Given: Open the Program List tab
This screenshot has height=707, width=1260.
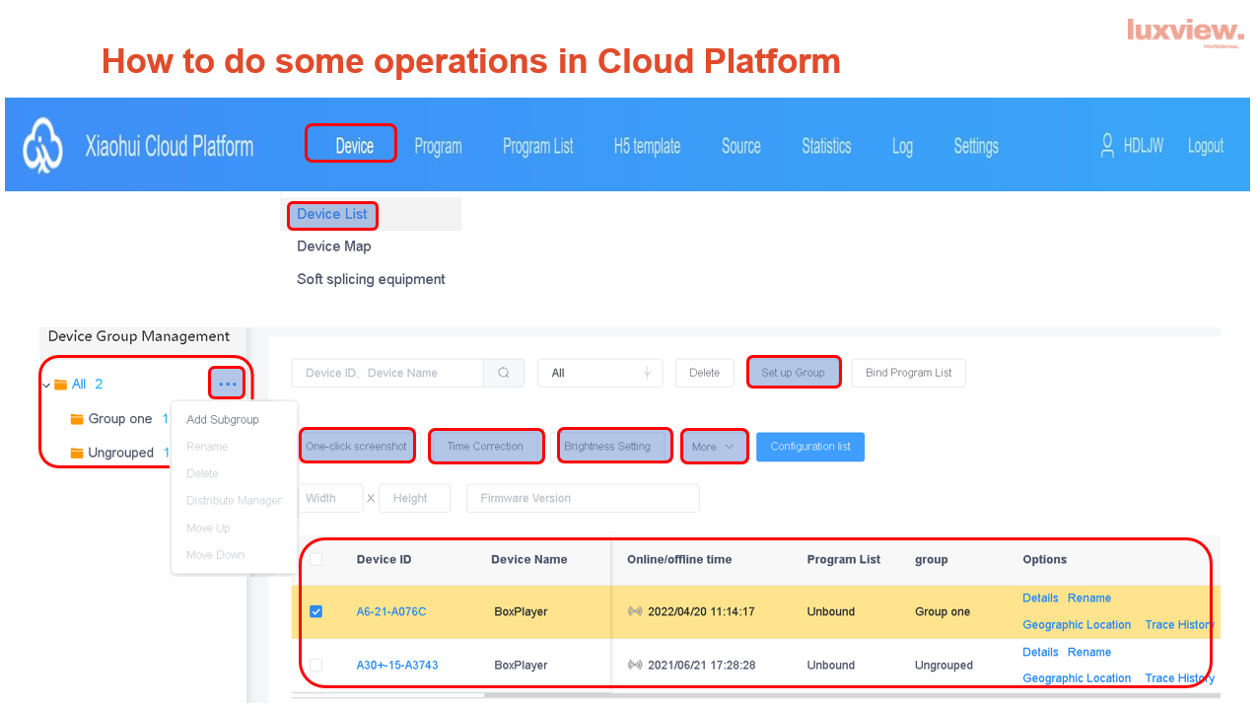Looking at the screenshot, I should click(537, 146).
